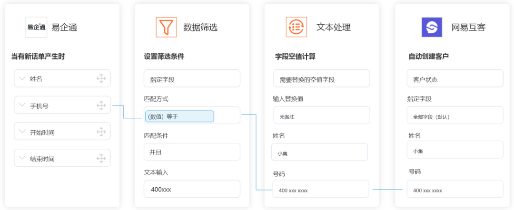Click the move handle on 开始时间 row
Image resolution: width=514 pixels, height=210 pixels.
tap(101, 132)
